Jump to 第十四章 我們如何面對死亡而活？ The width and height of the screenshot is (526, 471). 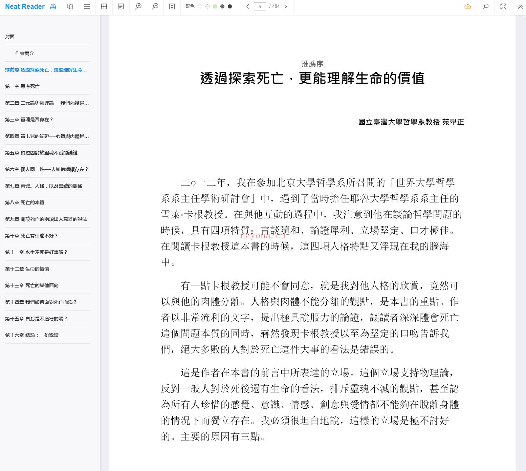click(x=48, y=302)
